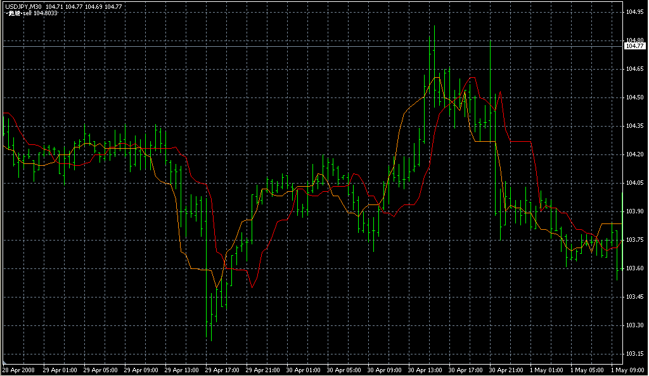Select the highlighted 104.77 current price tag
The height and width of the screenshot is (376, 649).
[635, 46]
